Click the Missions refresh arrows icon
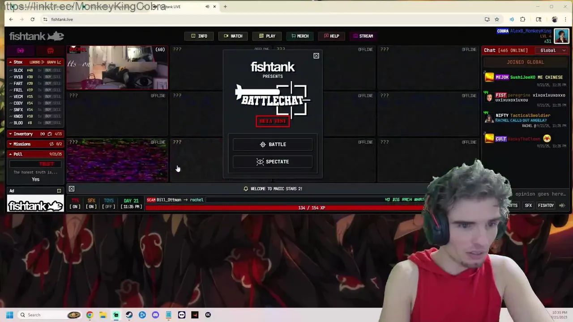 coord(51,144)
